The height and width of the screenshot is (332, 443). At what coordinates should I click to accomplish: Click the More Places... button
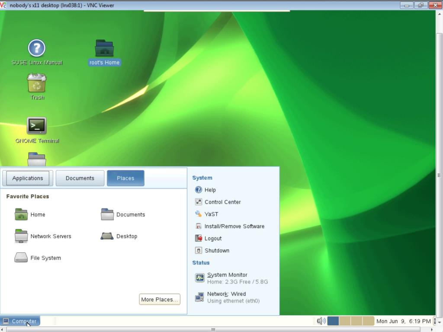click(x=160, y=300)
